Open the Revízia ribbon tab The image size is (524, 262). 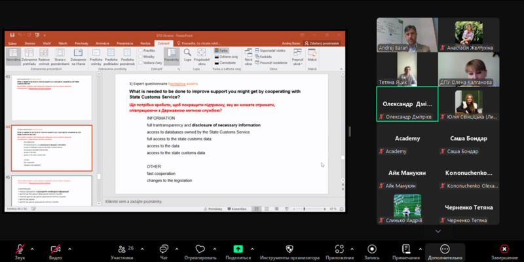coord(145,43)
